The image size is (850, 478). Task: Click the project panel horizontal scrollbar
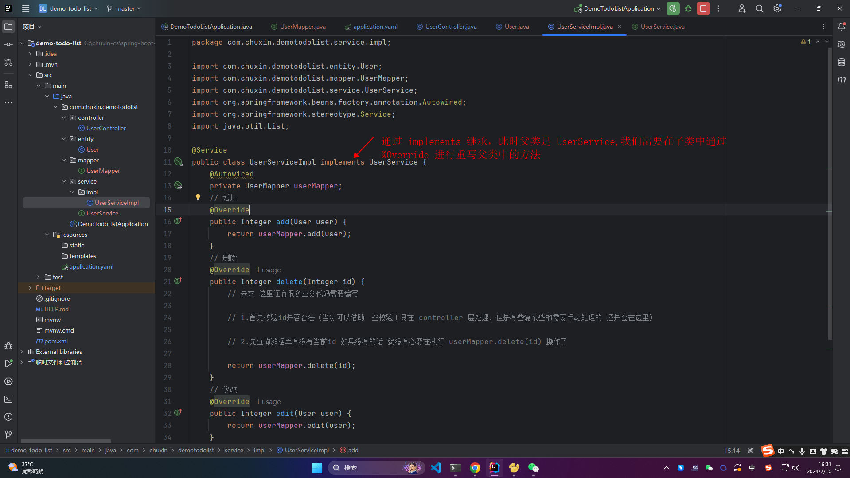click(66, 441)
